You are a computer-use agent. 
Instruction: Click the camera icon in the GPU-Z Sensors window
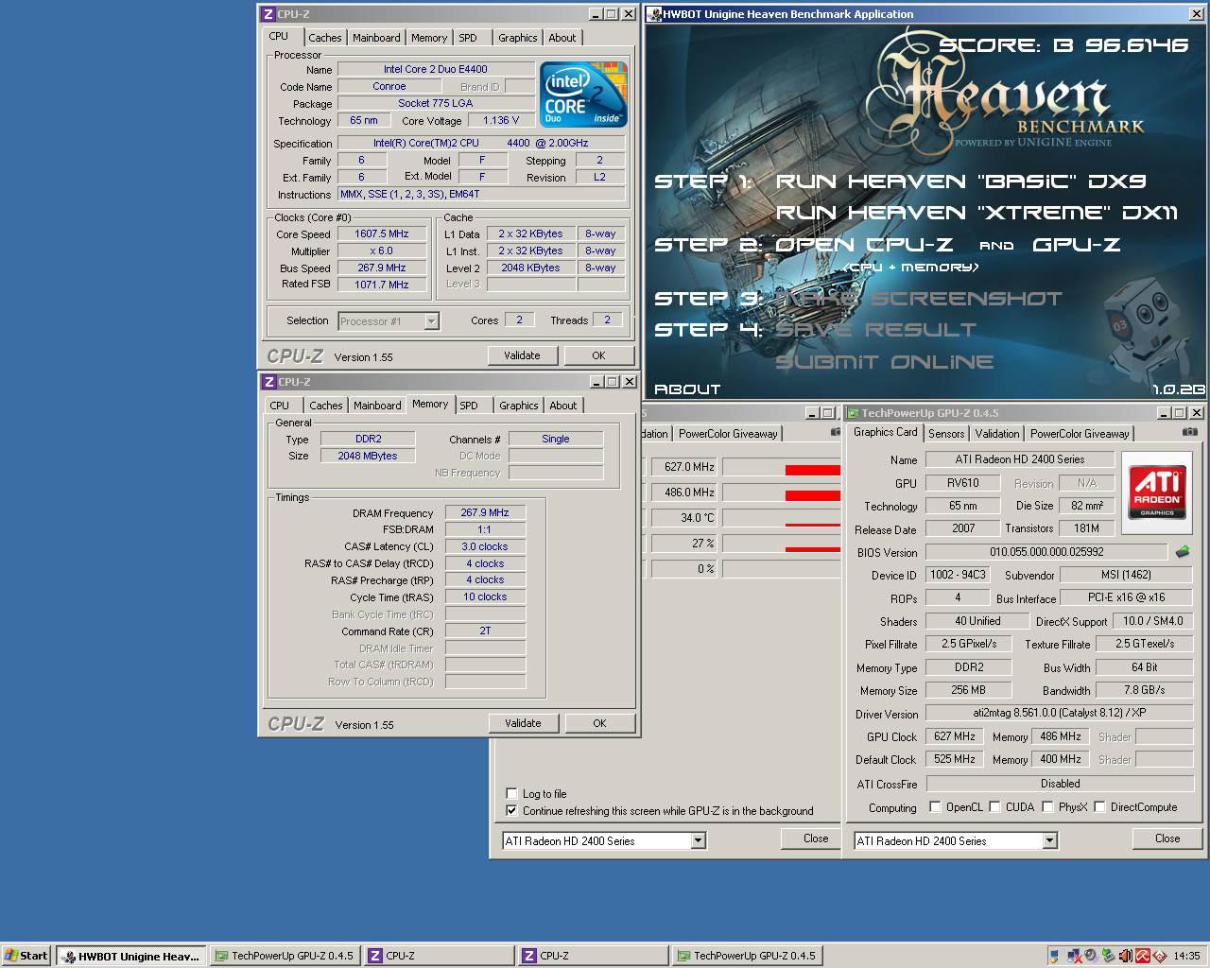(835, 432)
